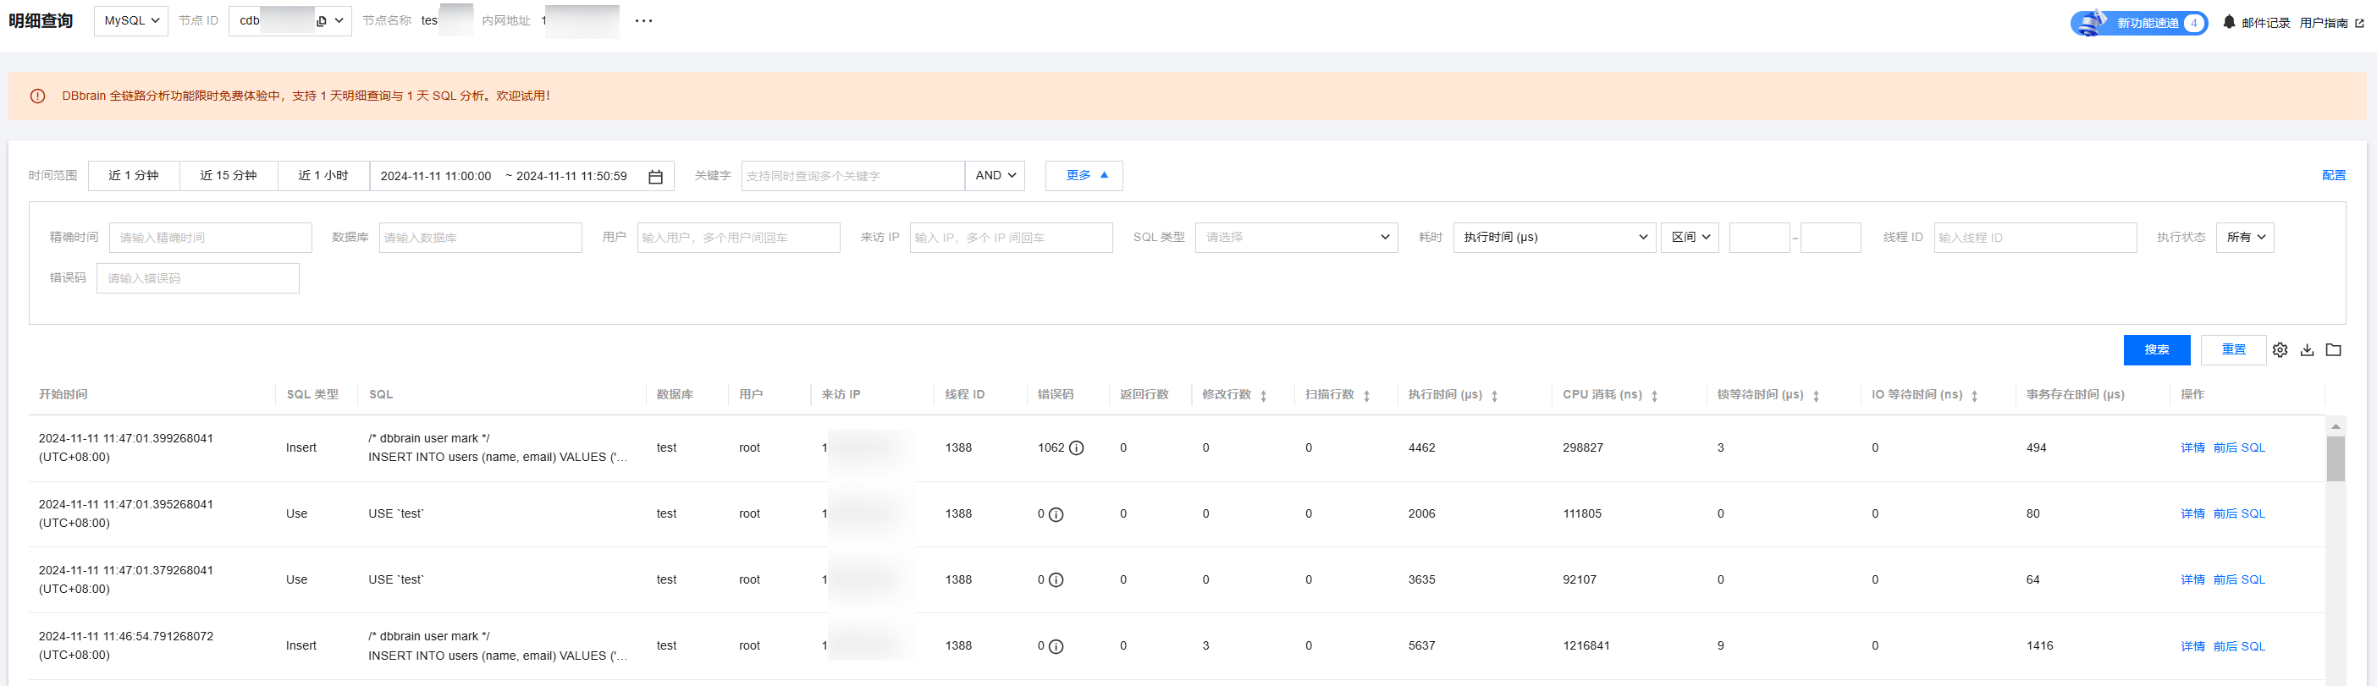Collapse the 更多 filter panel
Screen dimensions: 2377x686
point(1084,176)
